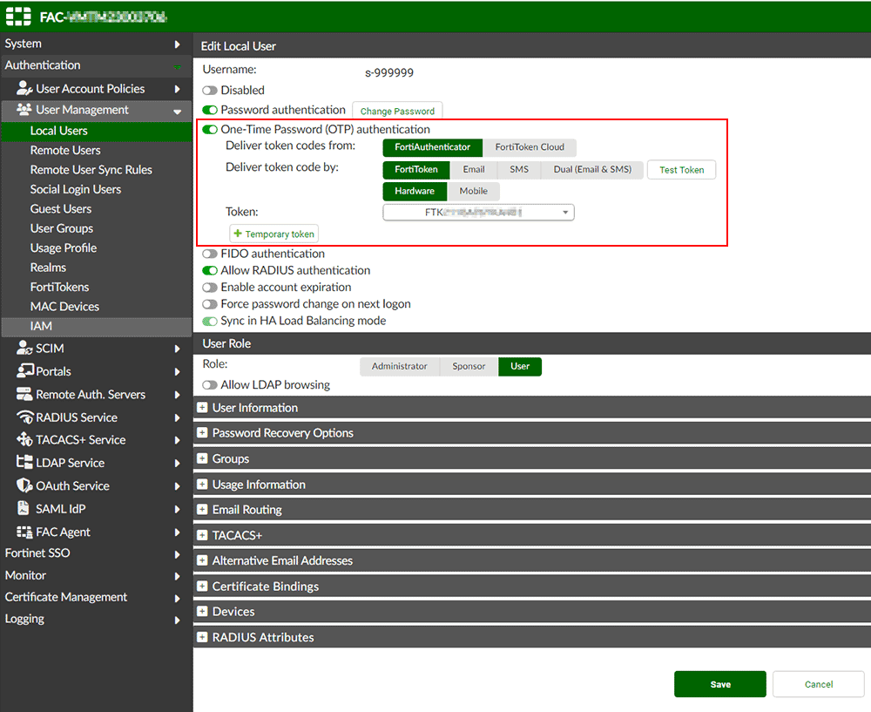Toggle Password authentication switch
The width and height of the screenshot is (871, 712).
pyautogui.click(x=209, y=110)
